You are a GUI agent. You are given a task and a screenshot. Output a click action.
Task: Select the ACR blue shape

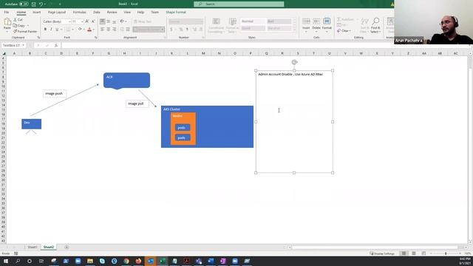(x=126, y=81)
